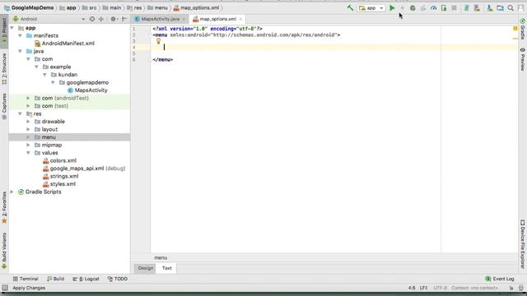Open the AVD Manager icon
The image size is (527, 296).
pos(477,7)
